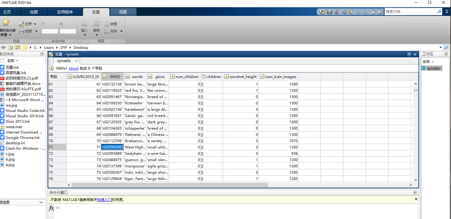Collapse the ribbon with the top-right arrow
Viewport: 451px width, 219px height.
click(x=446, y=12)
